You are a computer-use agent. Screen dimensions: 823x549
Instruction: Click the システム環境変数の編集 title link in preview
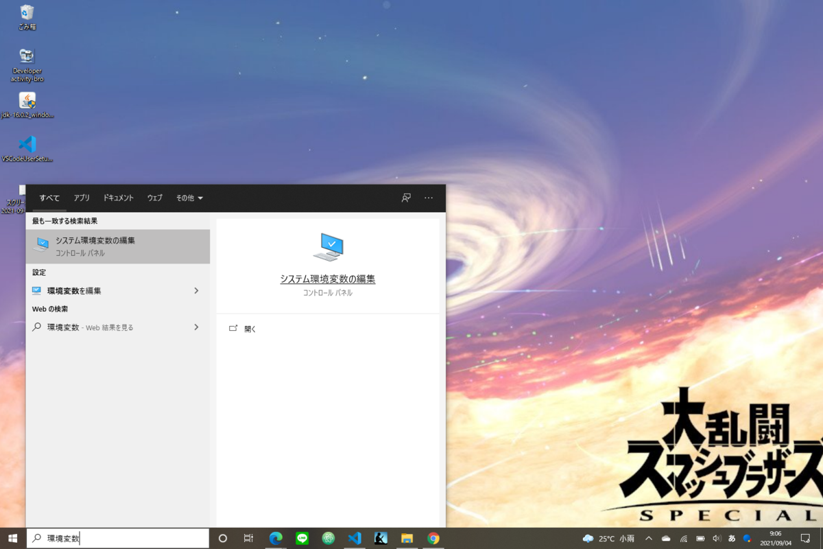click(328, 279)
